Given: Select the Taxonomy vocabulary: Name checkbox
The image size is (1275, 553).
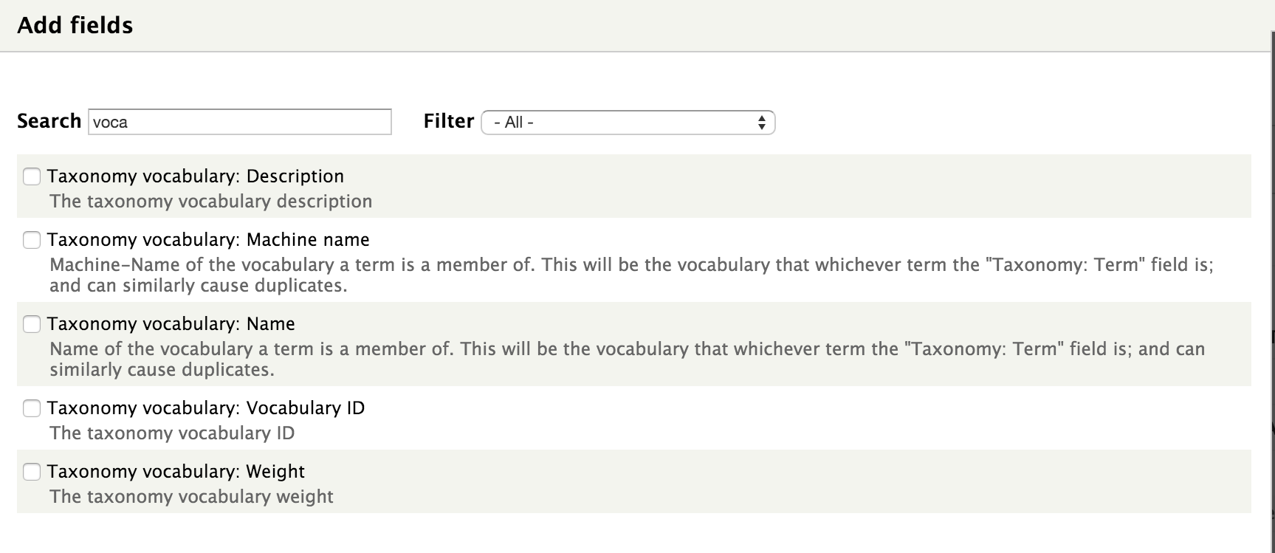Looking at the screenshot, I should [x=32, y=323].
